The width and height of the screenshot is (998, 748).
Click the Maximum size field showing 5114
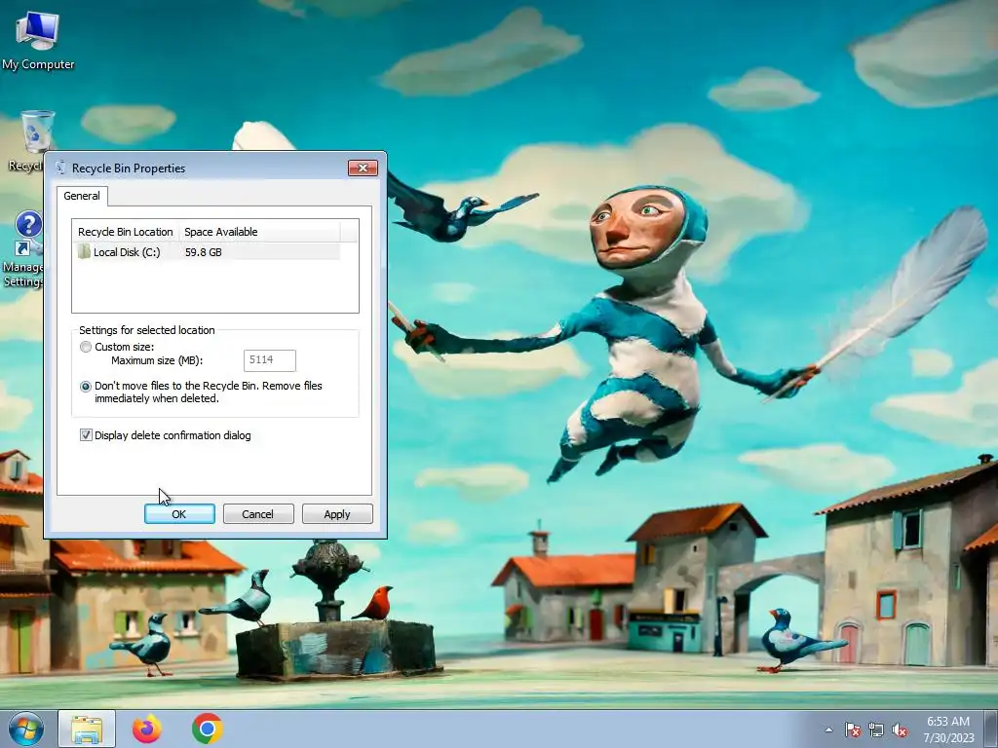270,360
